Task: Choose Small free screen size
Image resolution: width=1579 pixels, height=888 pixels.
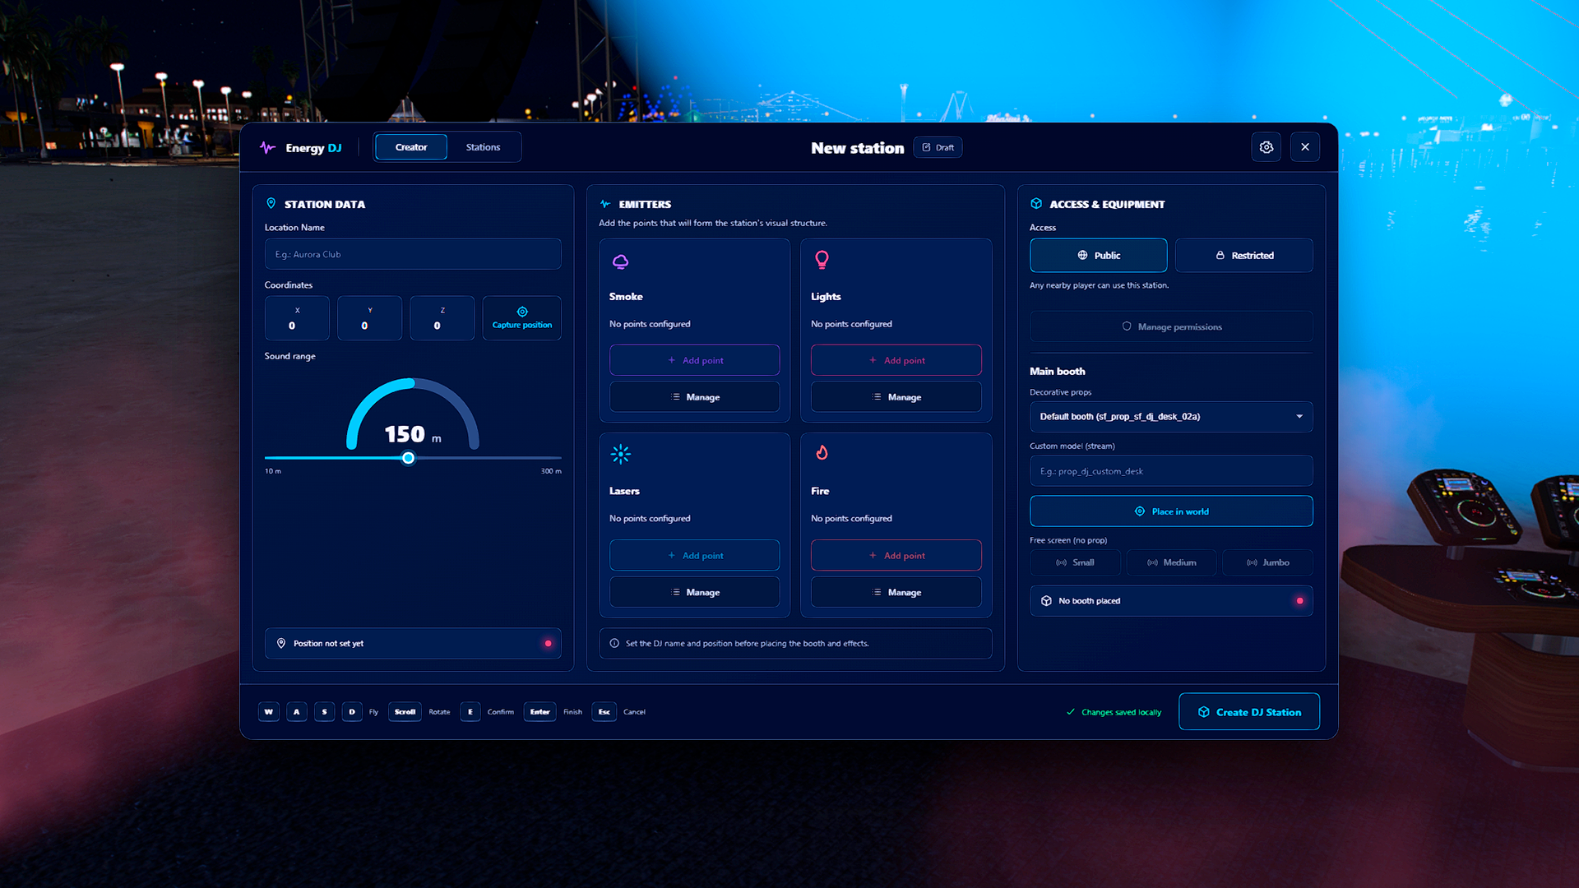Action: coord(1075,562)
